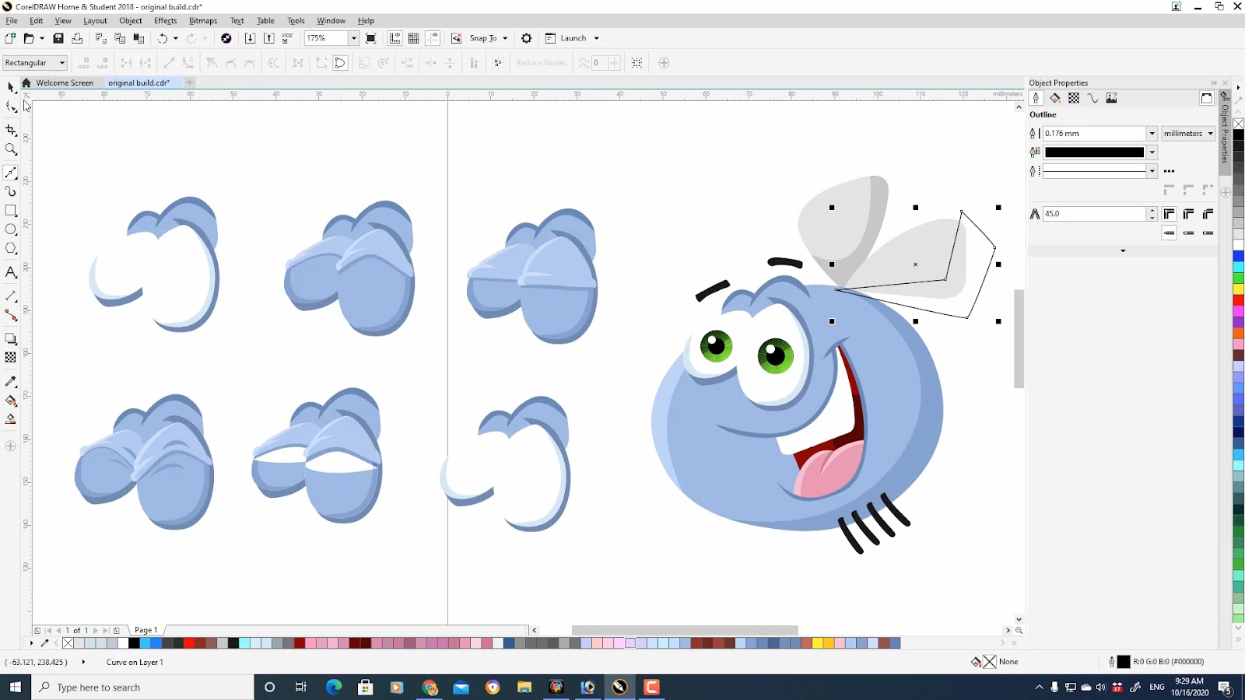Open line style settings ellipsis button
Viewport: 1245px width, 700px height.
point(1169,171)
